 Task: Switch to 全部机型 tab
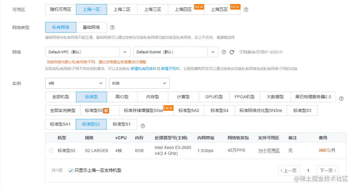point(61,97)
